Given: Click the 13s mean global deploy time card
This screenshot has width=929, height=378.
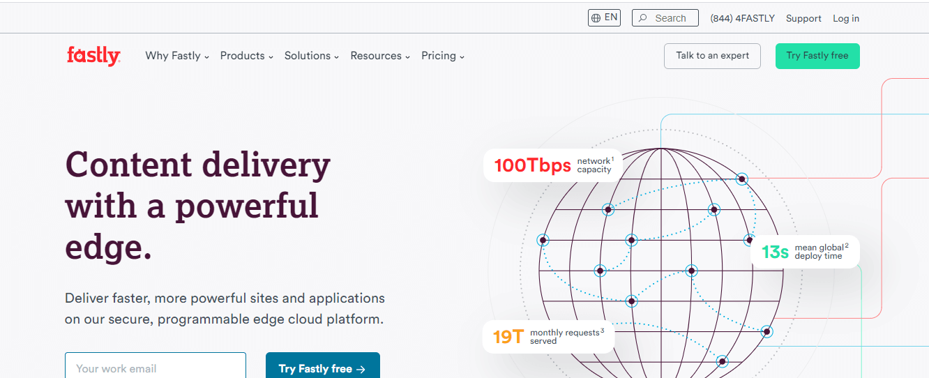Looking at the screenshot, I should point(805,252).
